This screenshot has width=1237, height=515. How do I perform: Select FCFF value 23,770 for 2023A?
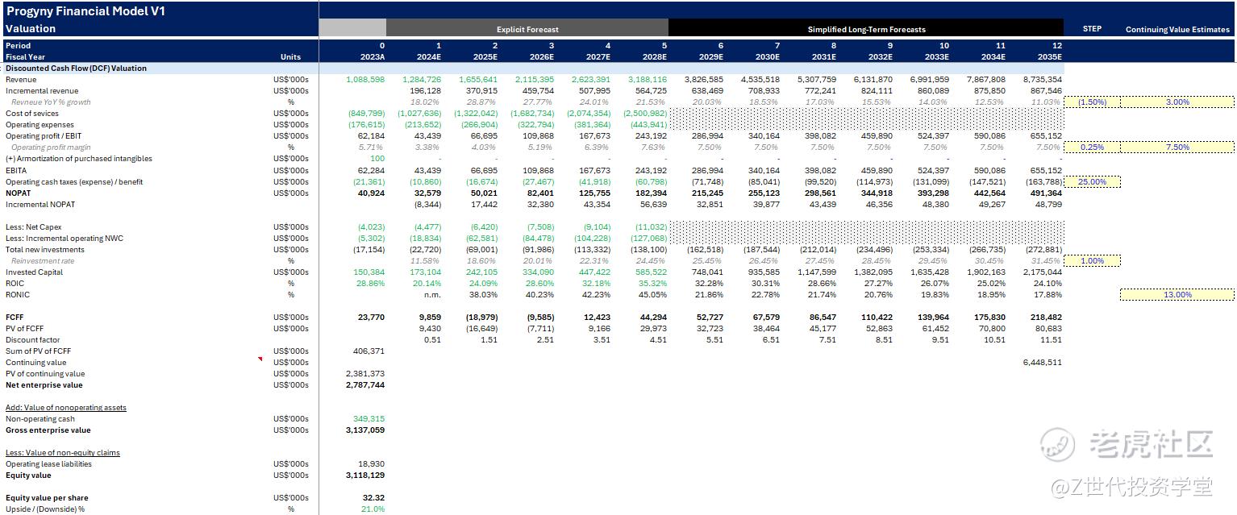point(373,318)
